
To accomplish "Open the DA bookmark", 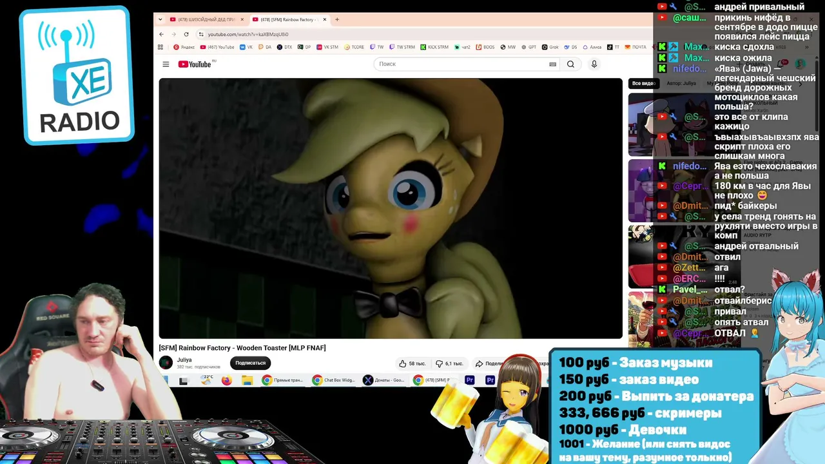I will 265,47.
